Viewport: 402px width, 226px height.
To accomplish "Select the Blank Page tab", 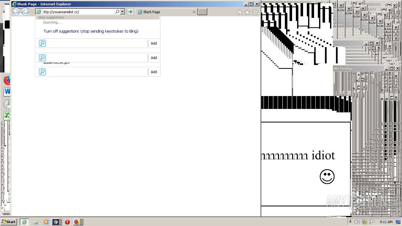I will 166,12.
